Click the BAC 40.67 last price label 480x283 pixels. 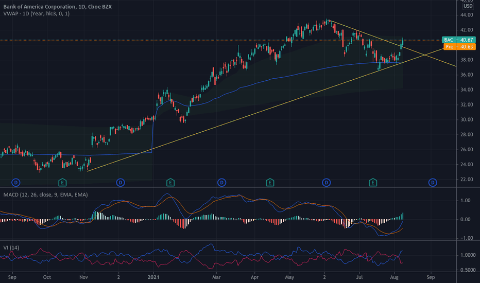458,40
